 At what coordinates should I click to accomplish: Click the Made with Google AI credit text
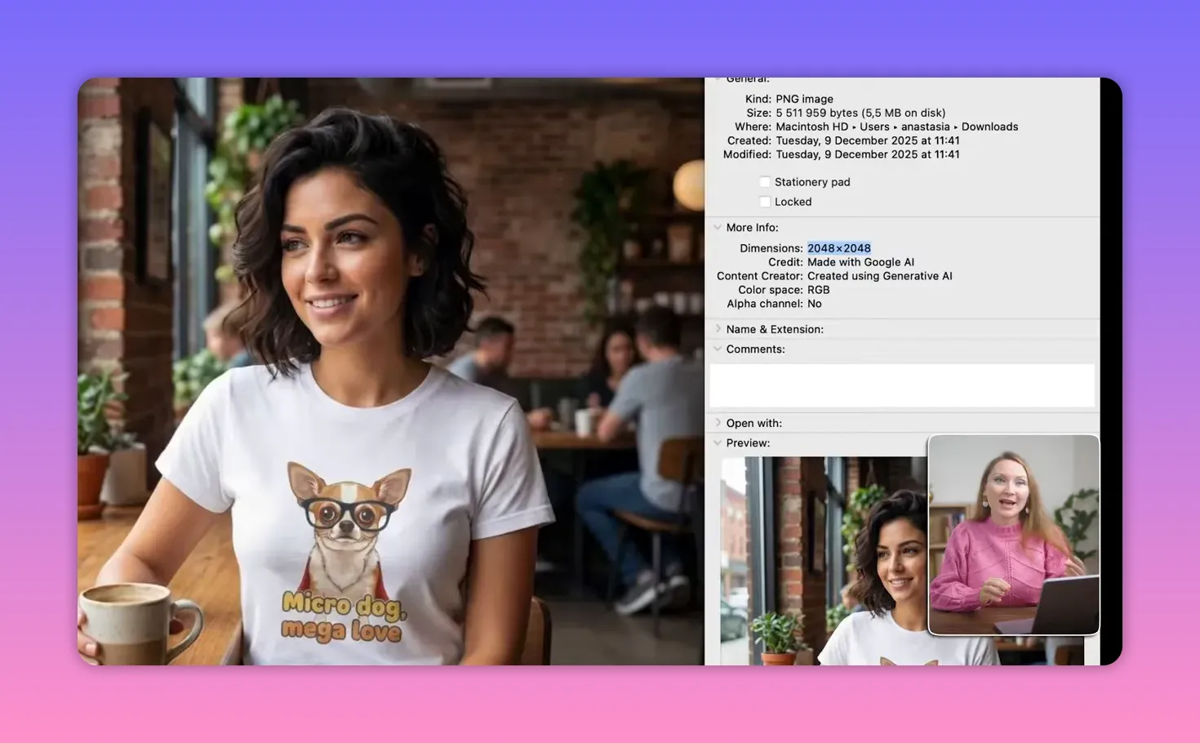point(860,261)
